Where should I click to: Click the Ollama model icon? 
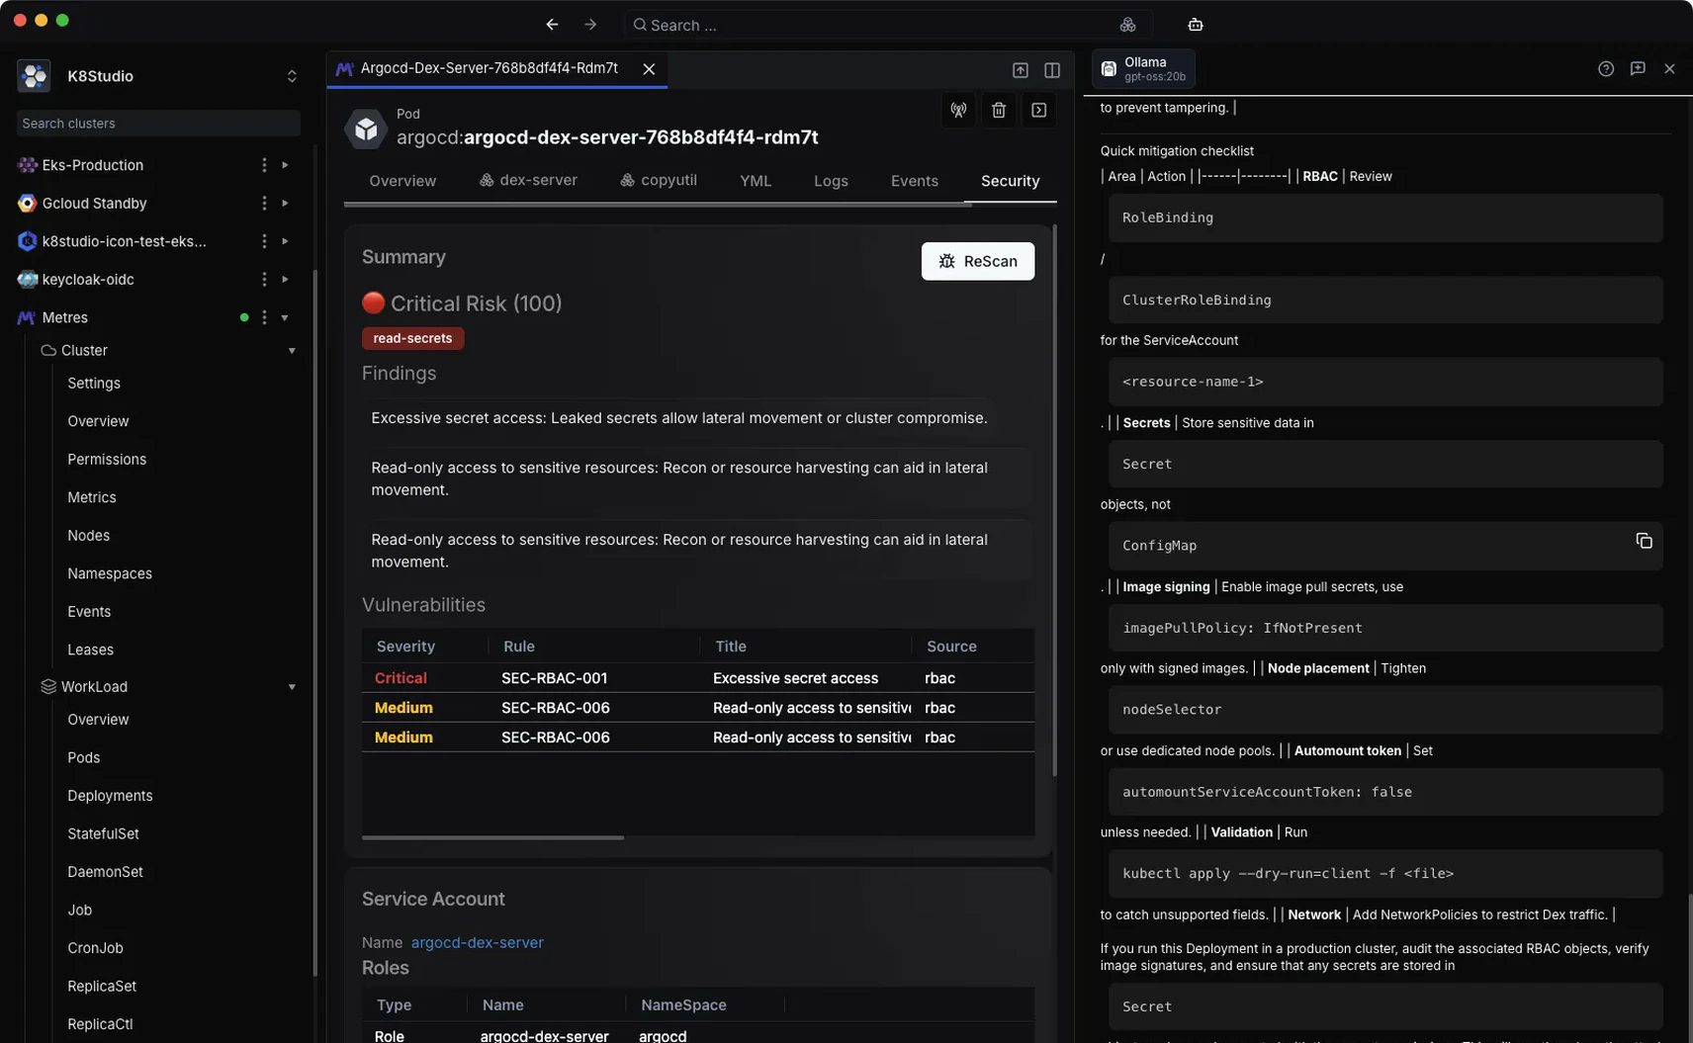1109,69
